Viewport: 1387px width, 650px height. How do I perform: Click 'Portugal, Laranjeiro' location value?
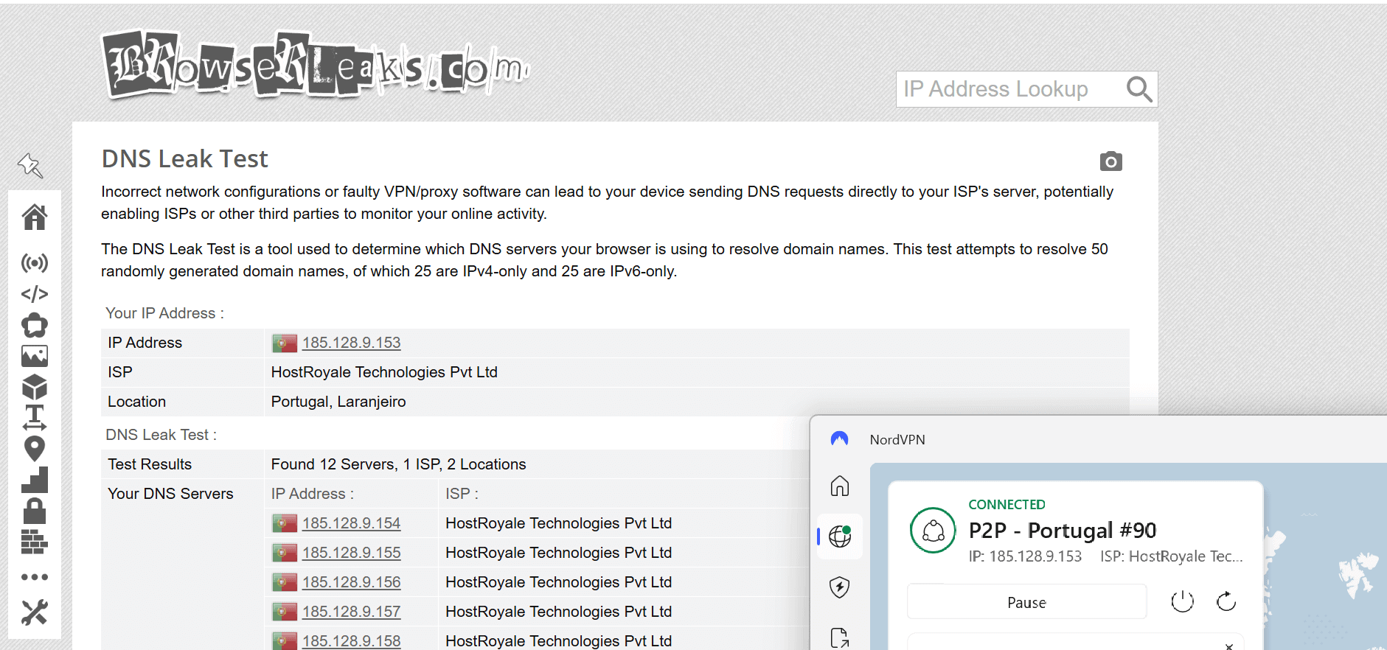pyautogui.click(x=338, y=402)
